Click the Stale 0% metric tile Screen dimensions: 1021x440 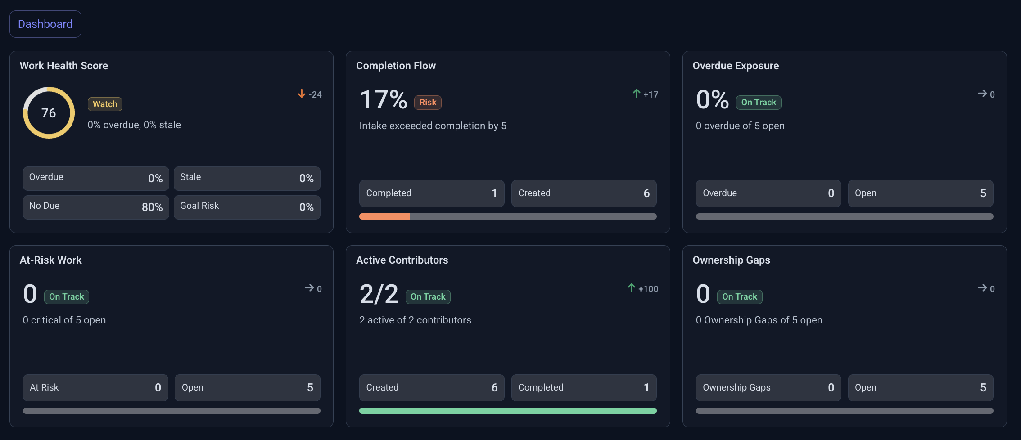(247, 178)
